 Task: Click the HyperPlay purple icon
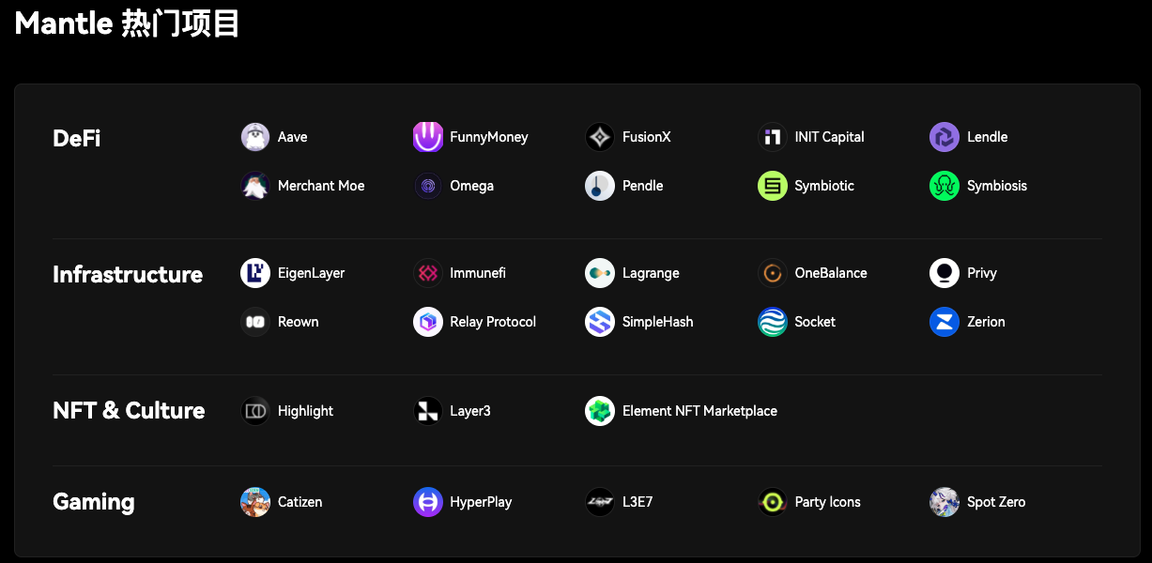[x=428, y=502]
